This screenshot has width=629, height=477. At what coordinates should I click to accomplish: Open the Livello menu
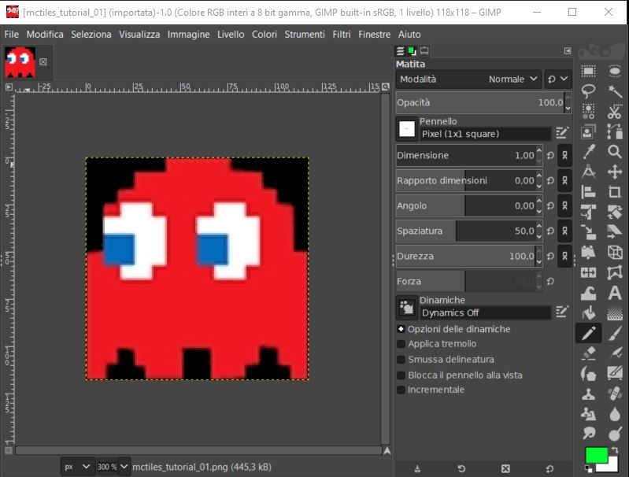(x=231, y=35)
